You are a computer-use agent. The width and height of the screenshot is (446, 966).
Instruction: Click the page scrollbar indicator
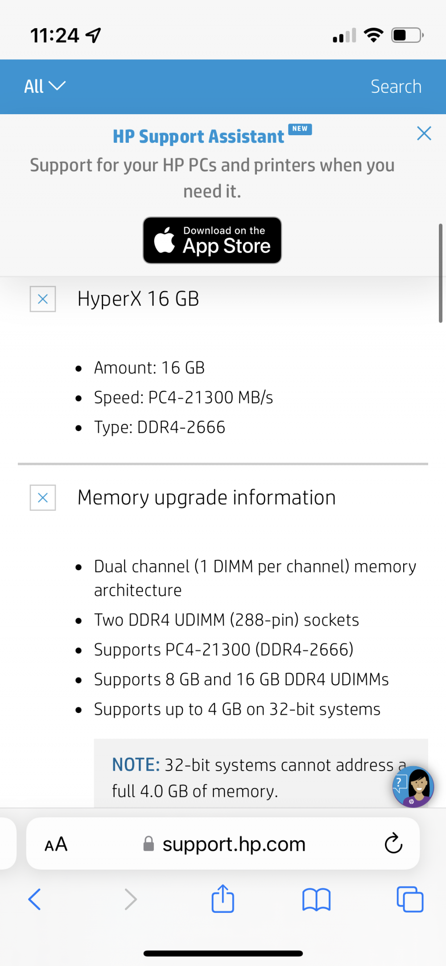pyautogui.click(x=440, y=273)
